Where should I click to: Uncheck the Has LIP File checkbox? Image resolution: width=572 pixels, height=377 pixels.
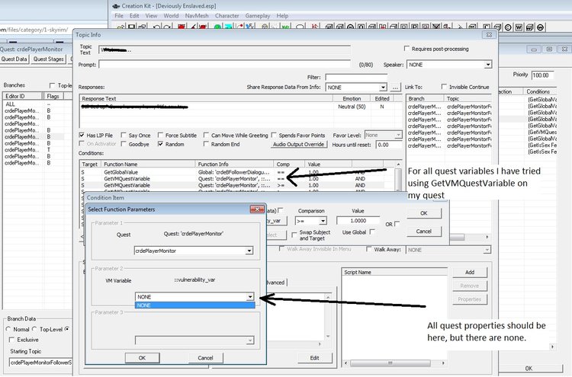[x=82, y=135]
